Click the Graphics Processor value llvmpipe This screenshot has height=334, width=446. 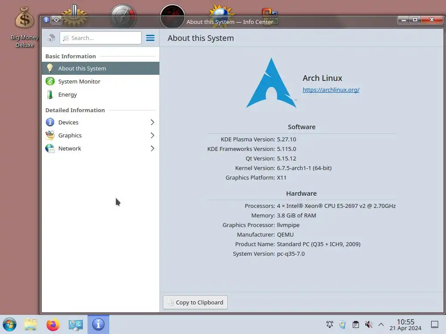click(288, 225)
